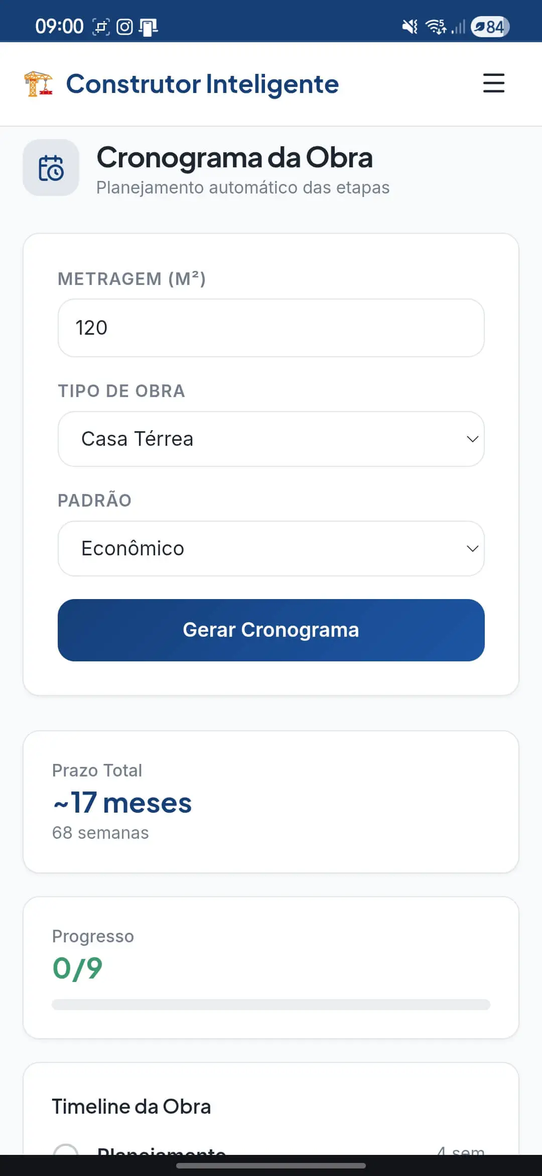Tap the Progresso 0/9 counter
The image size is (542, 1176).
click(x=77, y=968)
